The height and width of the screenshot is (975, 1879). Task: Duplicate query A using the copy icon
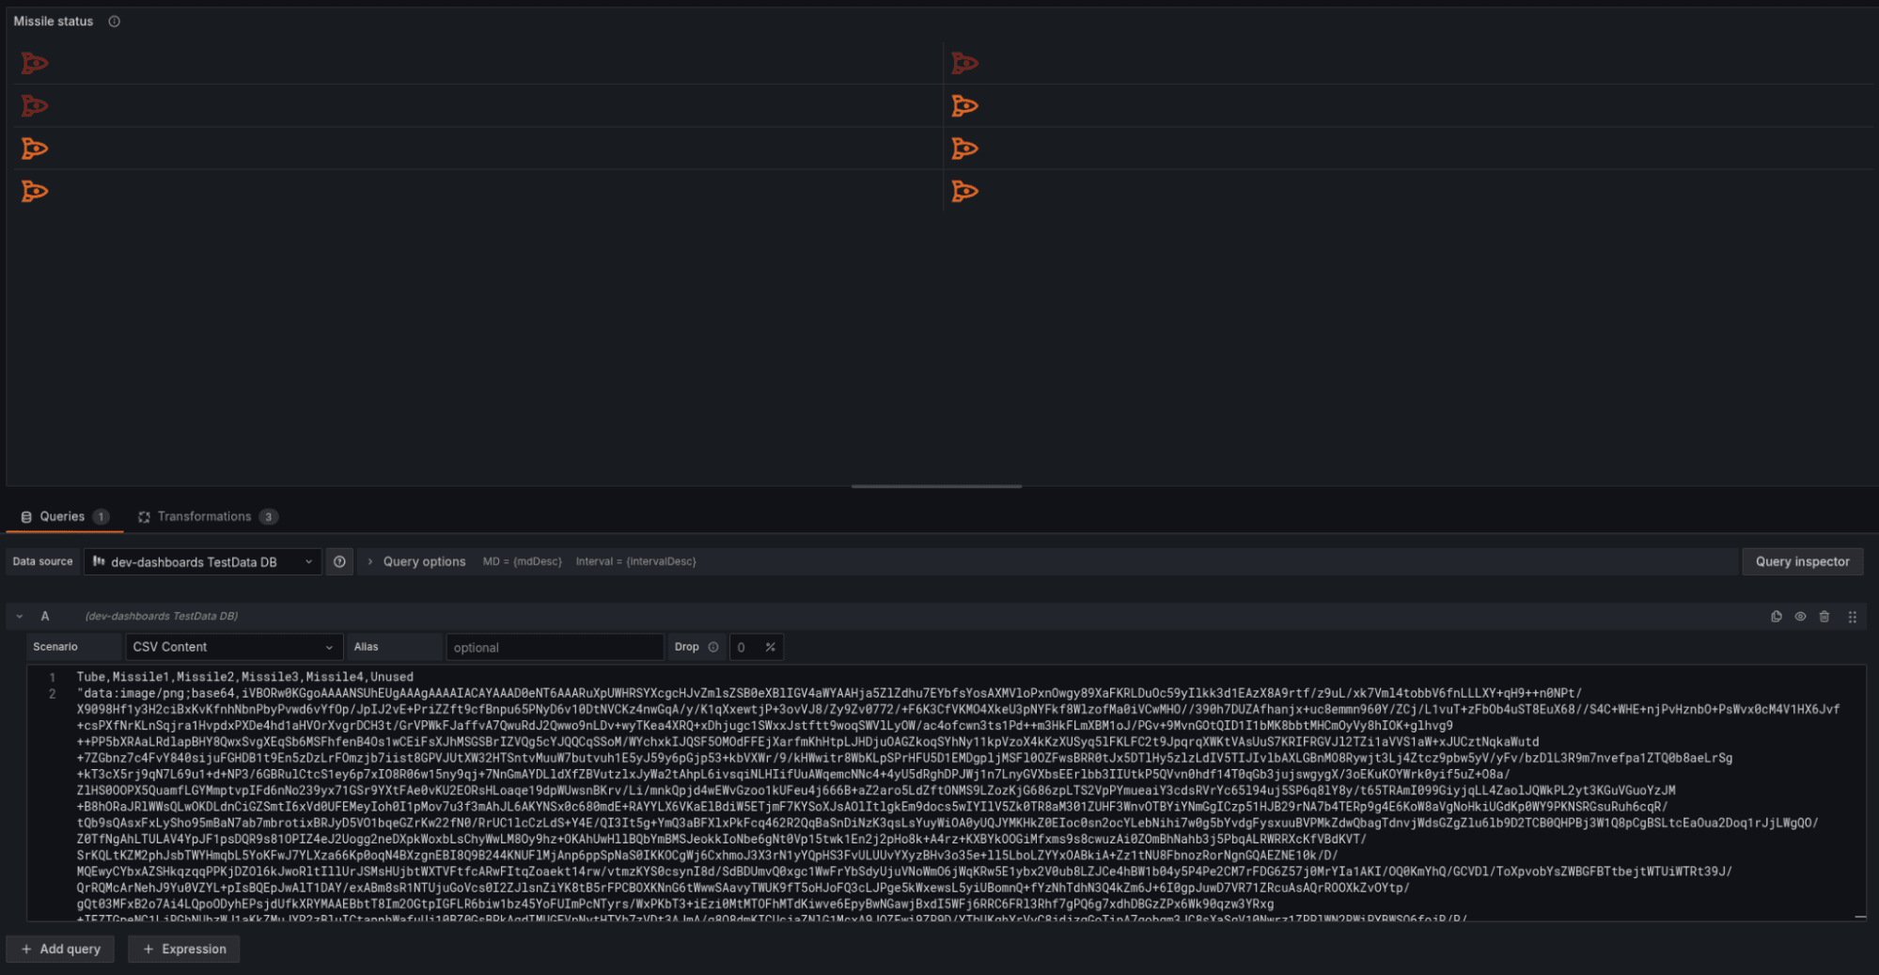[x=1777, y=616]
